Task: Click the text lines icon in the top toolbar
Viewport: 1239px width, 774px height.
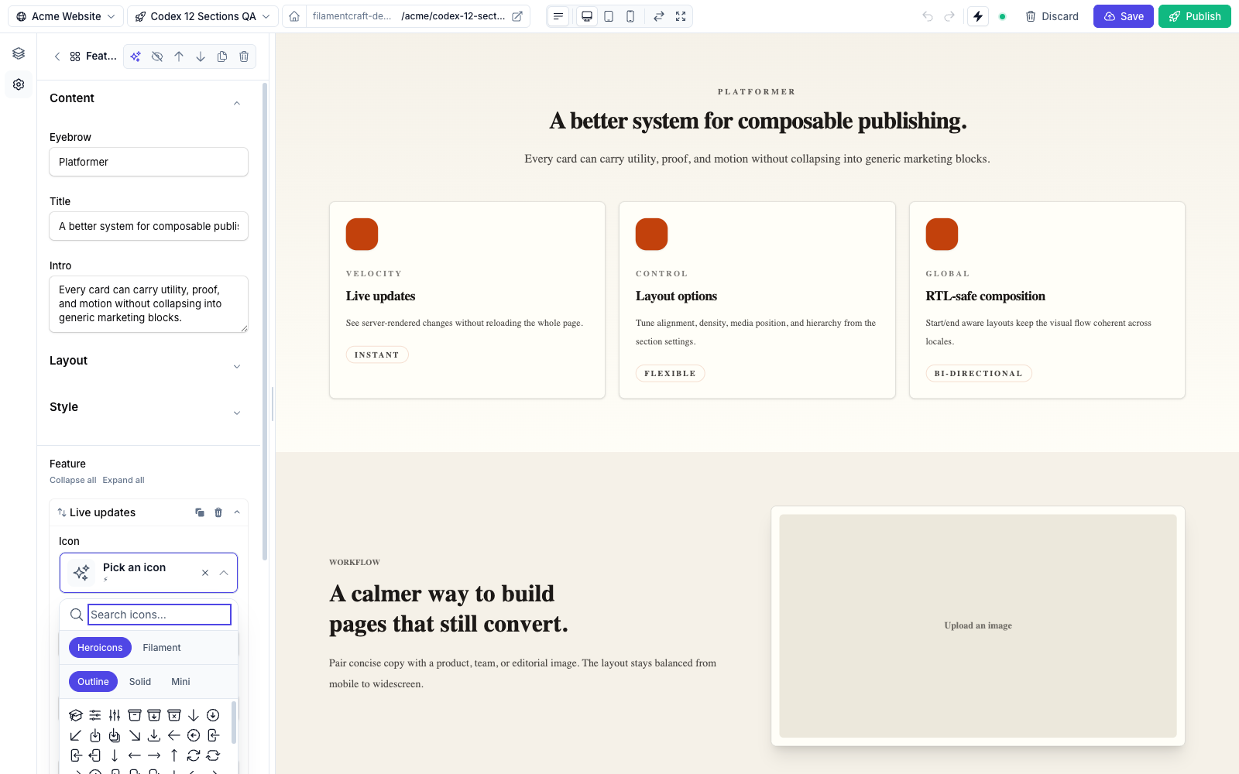Action: coord(558,16)
